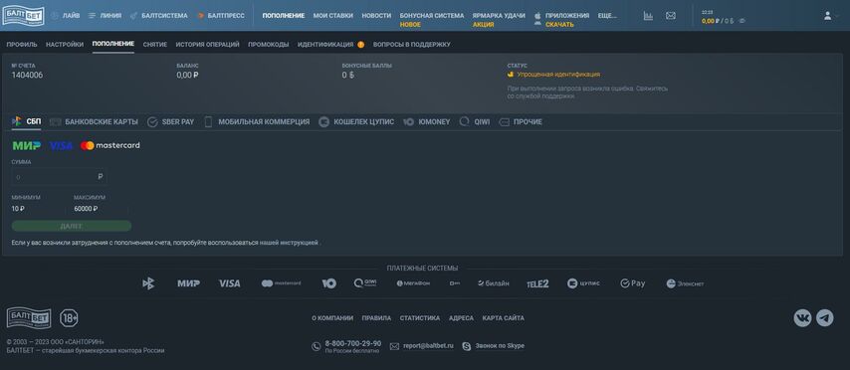Open ИСТОРИЯ ОПЕРАЦИЙ tab
Viewport: 850px width, 370px height.
pyautogui.click(x=208, y=45)
